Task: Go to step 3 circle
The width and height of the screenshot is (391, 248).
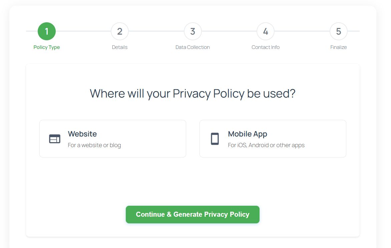Action: click(193, 31)
